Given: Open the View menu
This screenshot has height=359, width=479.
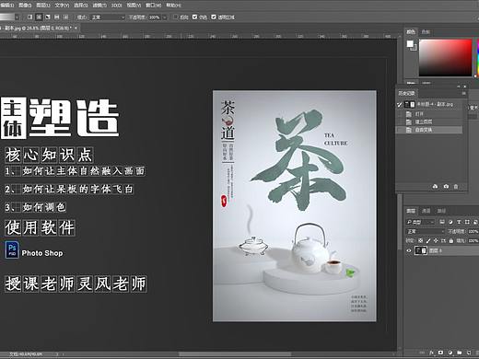Looking at the screenshot, I should [x=134, y=5].
